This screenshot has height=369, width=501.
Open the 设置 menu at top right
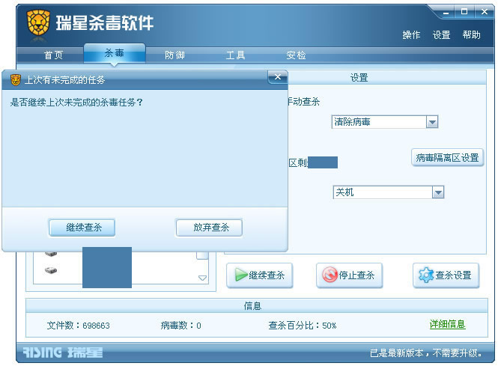441,35
